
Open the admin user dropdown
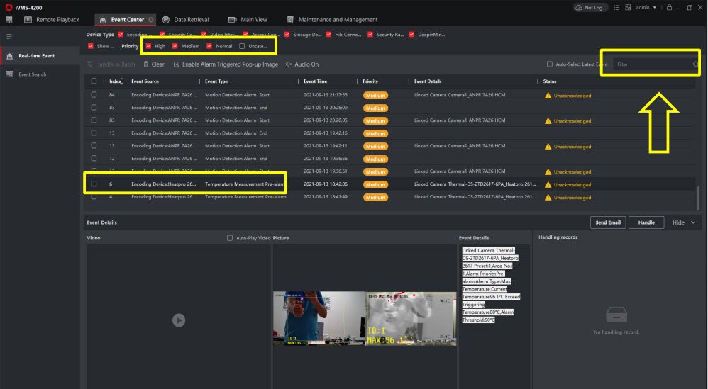[648, 7]
